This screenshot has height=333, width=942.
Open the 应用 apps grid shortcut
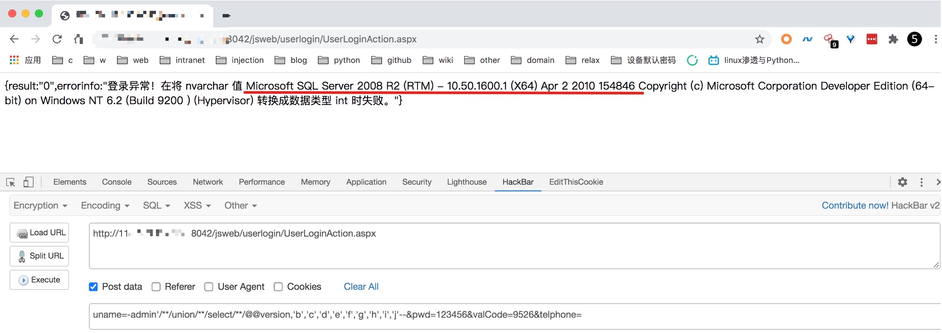click(25, 60)
